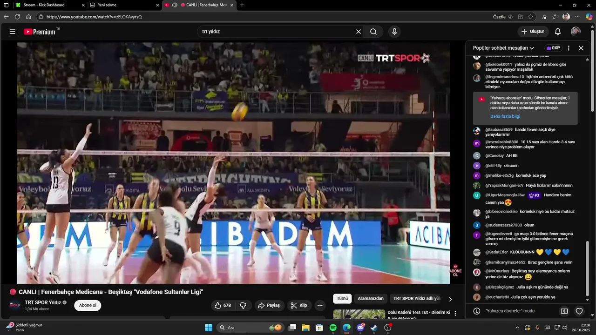Share the video with Paylaş

pyautogui.click(x=269, y=305)
